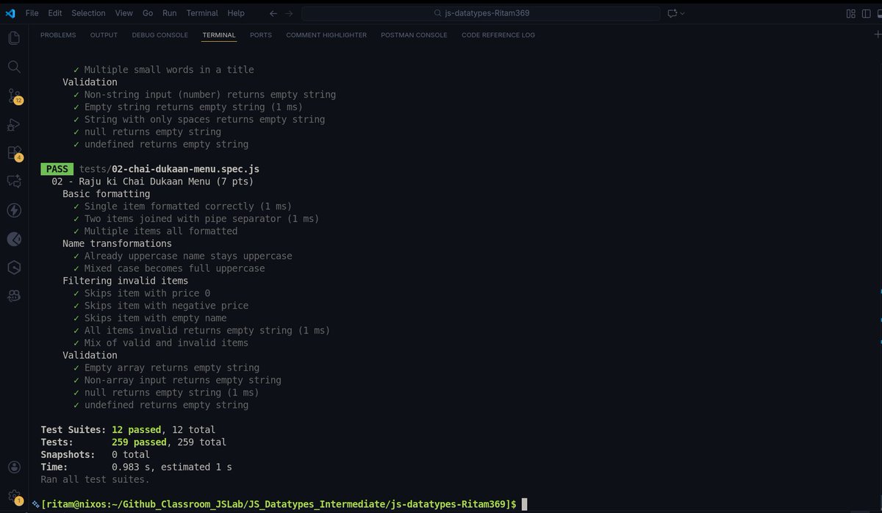This screenshot has width=882, height=513.
Task: Click 'Skips item with negative price' line
Action: point(161,306)
